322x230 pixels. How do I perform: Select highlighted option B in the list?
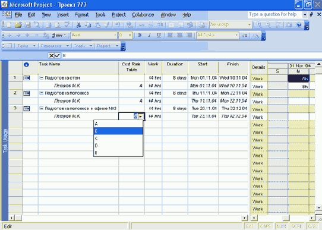[118, 131]
